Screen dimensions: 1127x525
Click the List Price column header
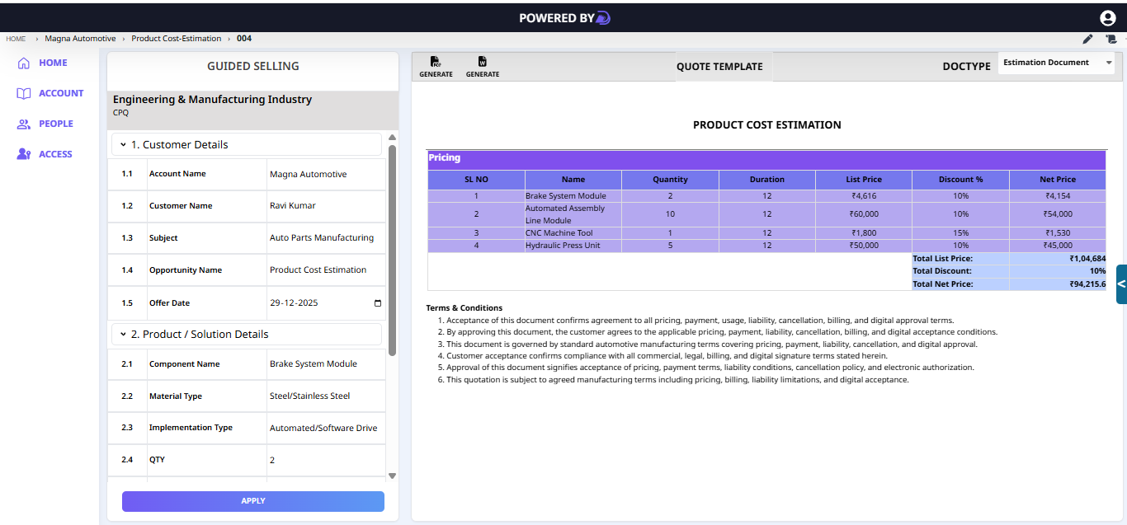tap(864, 180)
